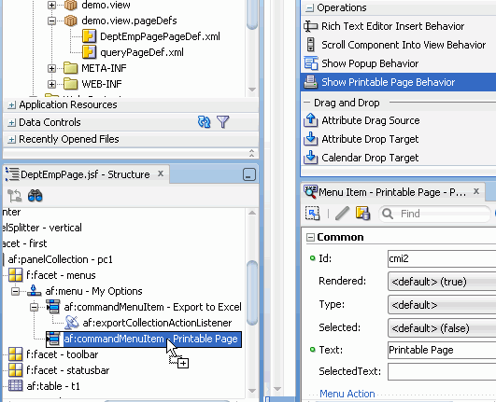496x402 pixels.
Task: Click the binoculars find icon in Structure panel
Action: click(x=35, y=196)
